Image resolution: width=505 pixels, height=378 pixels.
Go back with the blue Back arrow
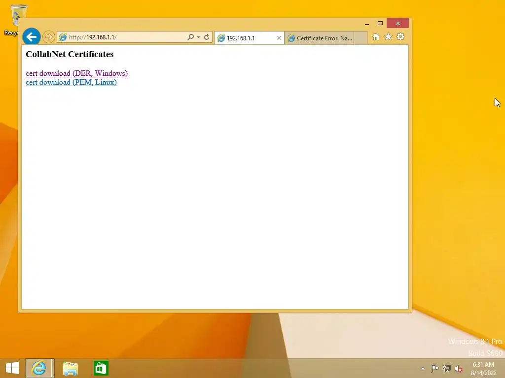click(32, 37)
